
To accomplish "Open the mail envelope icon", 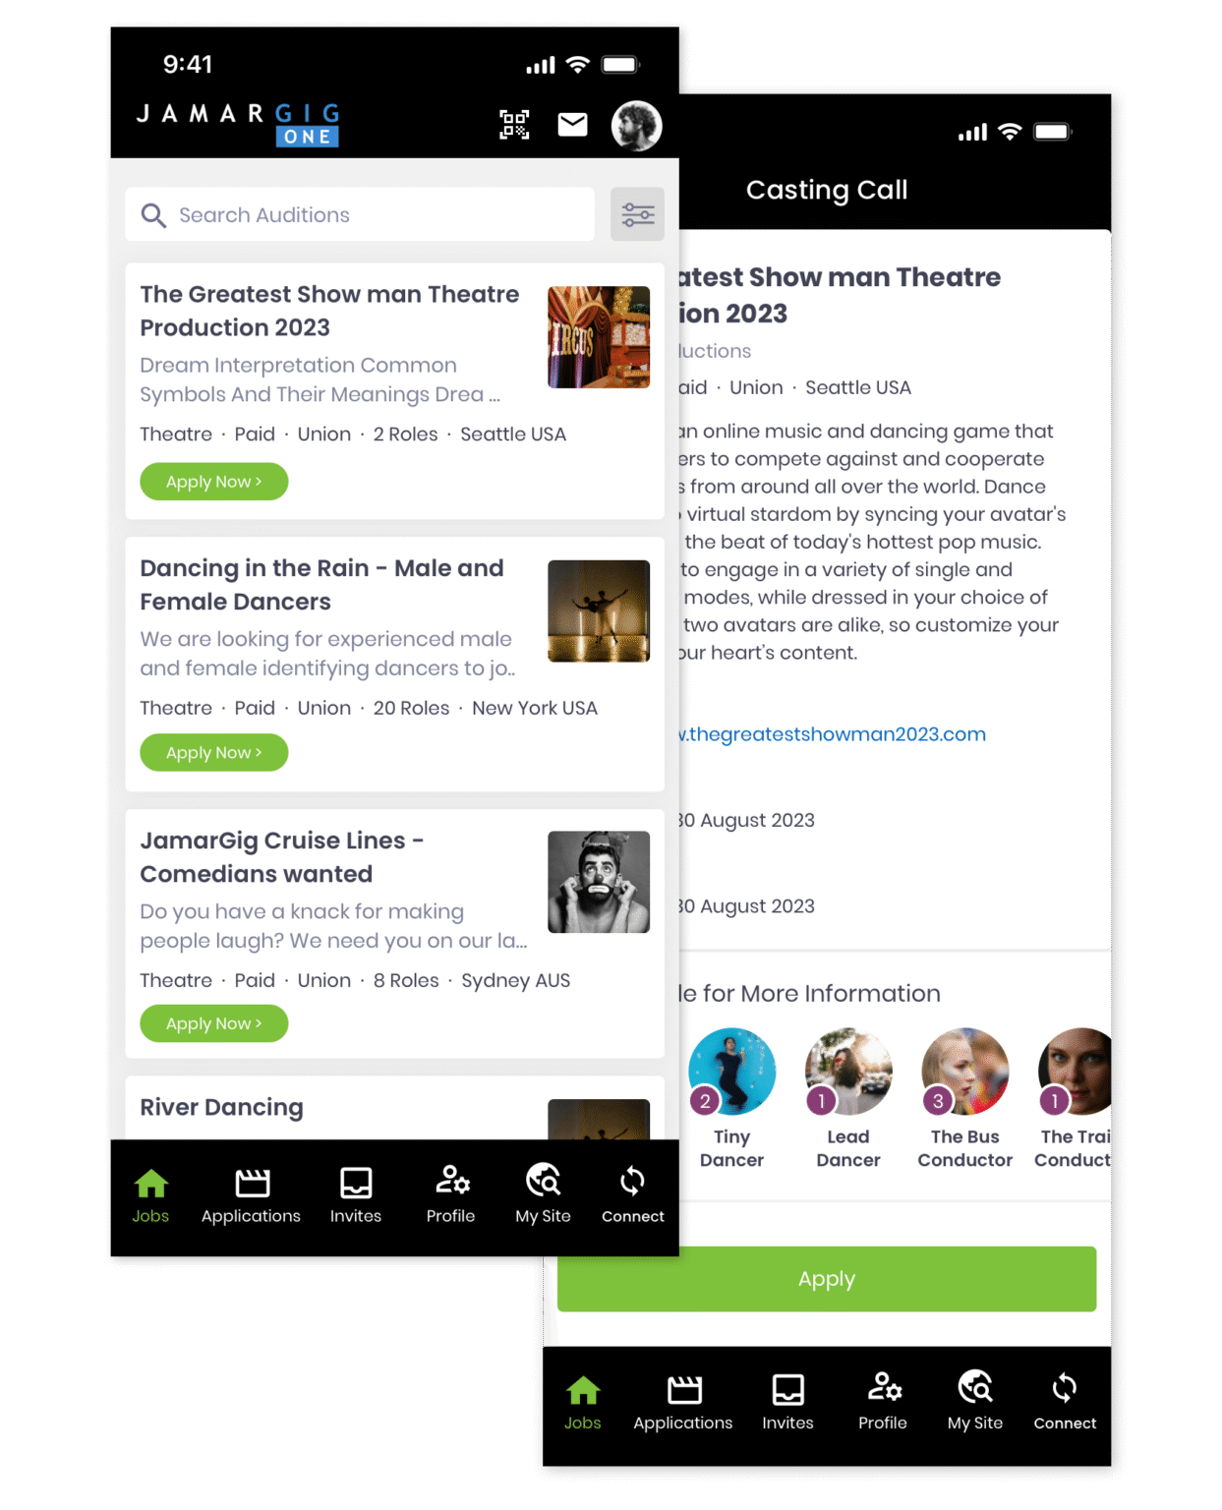I will (x=572, y=125).
